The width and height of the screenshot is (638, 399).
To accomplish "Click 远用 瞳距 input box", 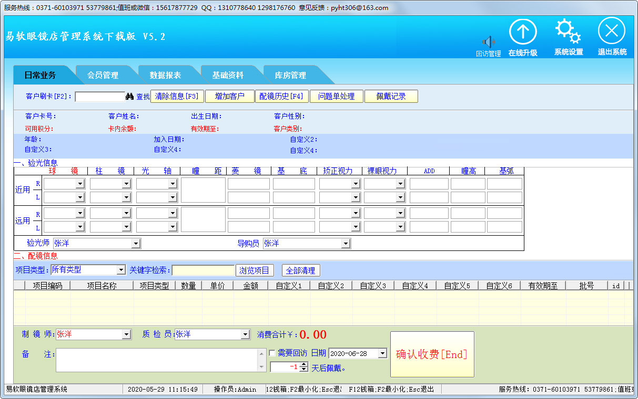I will (x=203, y=219).
